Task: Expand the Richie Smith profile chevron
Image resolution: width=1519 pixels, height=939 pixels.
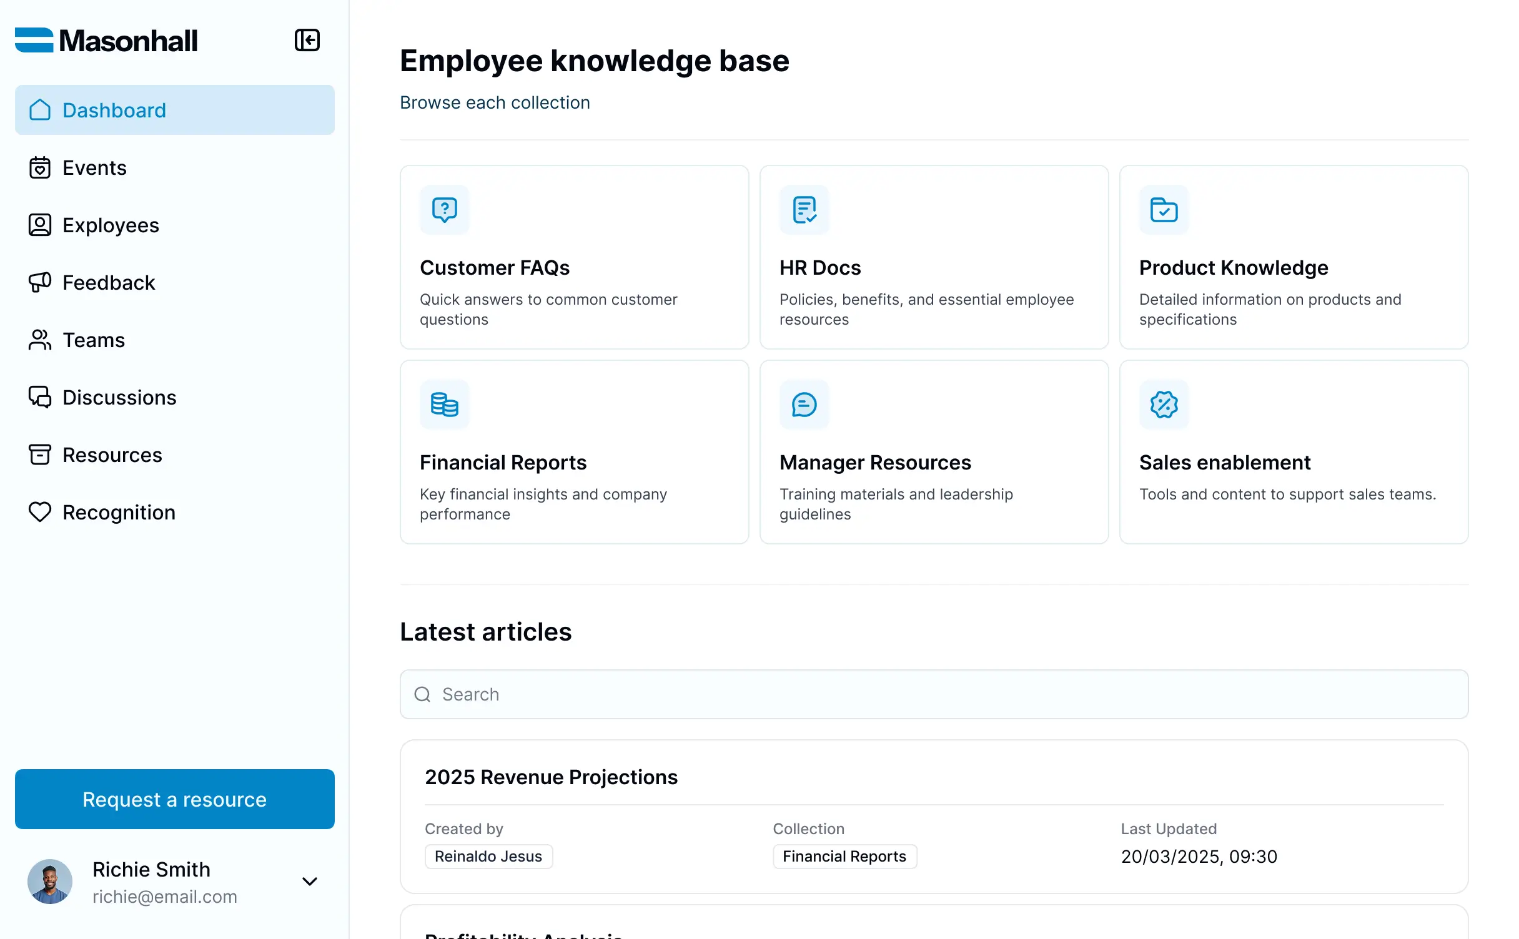Action: coord(310,881)
